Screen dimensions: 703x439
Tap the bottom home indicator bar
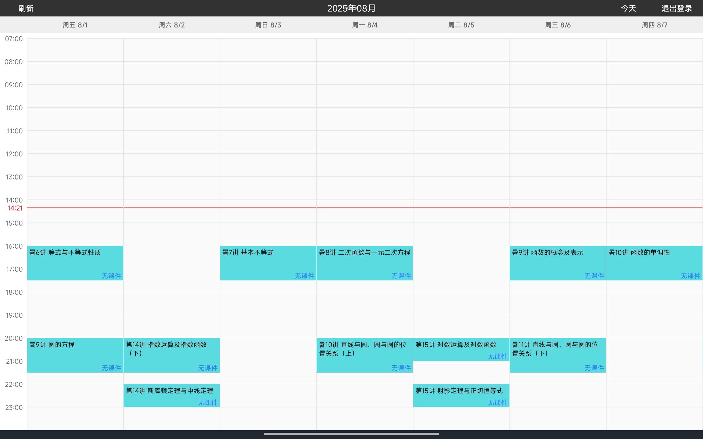pos(351,434)
